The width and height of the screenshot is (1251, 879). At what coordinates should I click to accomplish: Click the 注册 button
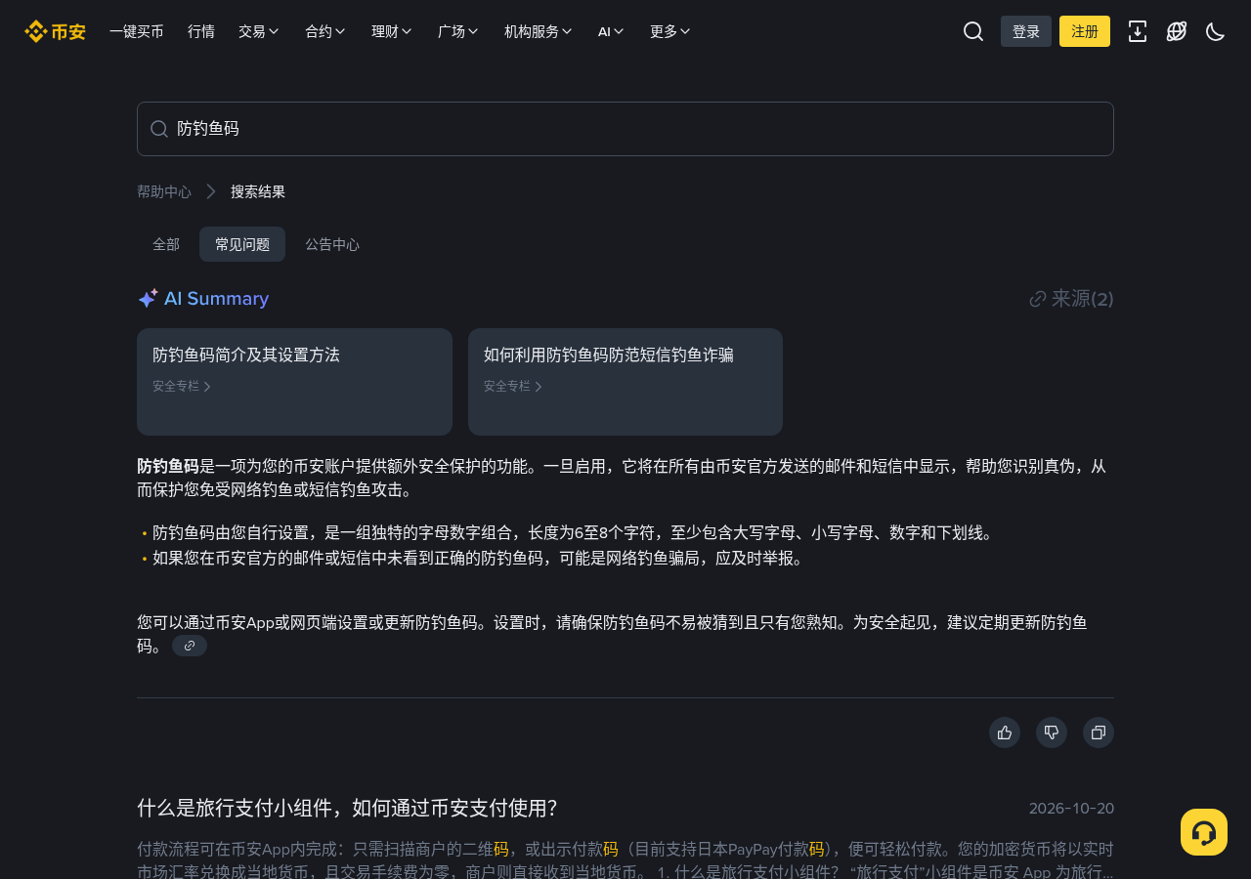(x=1085, y=31)
